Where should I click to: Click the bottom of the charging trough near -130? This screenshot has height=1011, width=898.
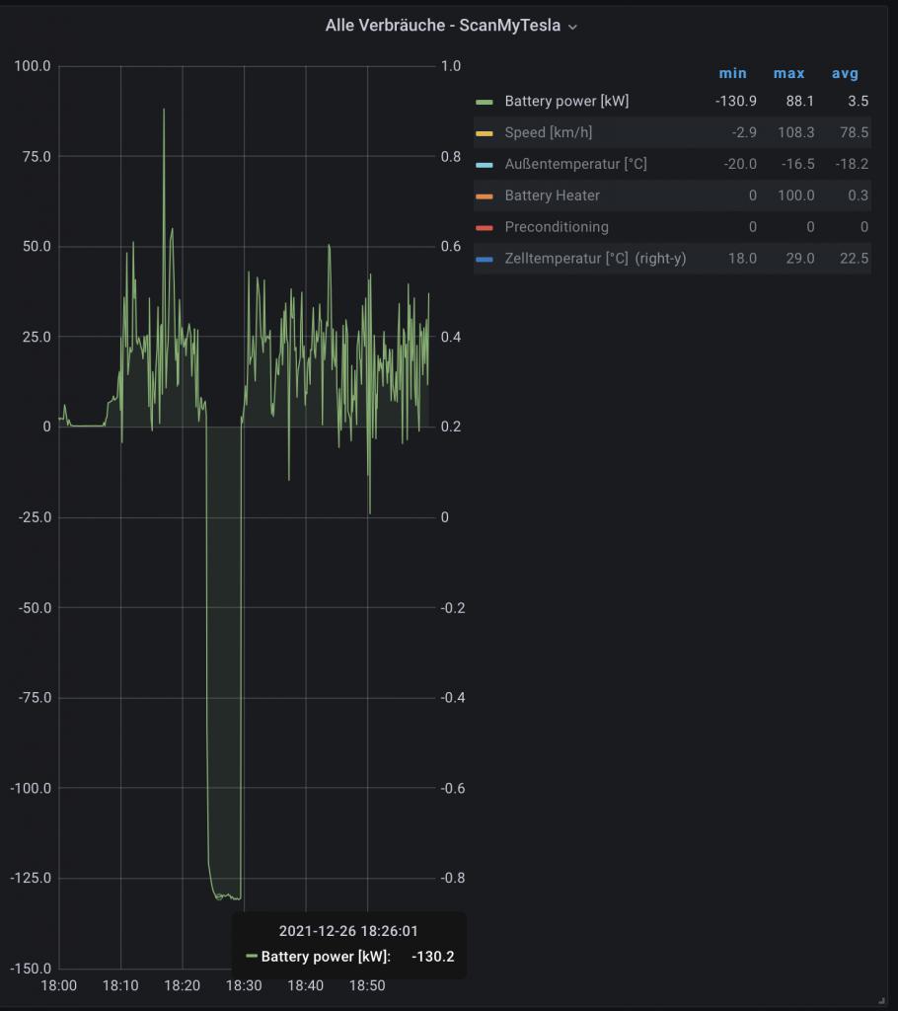tap(225, 896)
